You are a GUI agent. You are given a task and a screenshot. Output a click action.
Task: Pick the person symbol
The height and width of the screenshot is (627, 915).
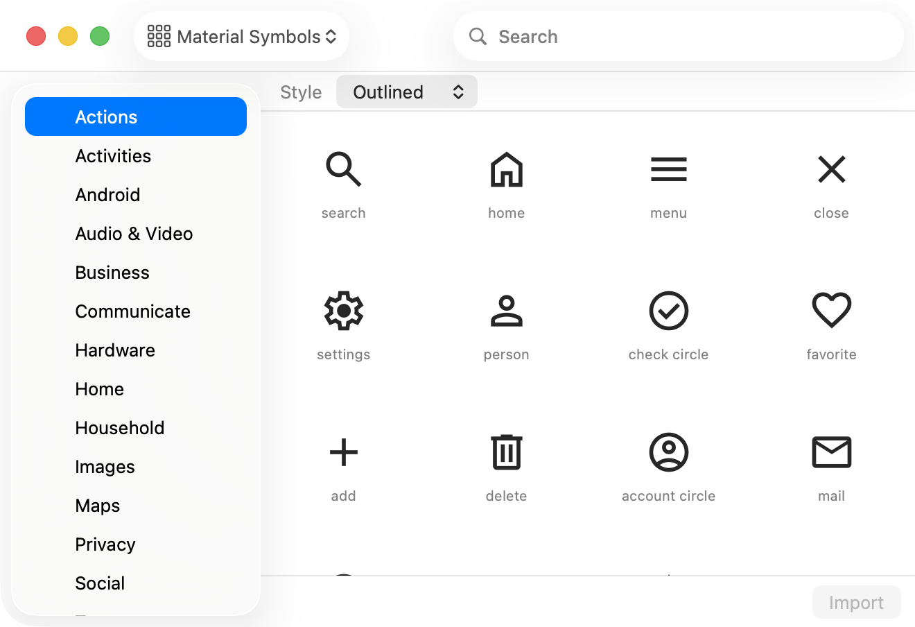coord(507,311)
